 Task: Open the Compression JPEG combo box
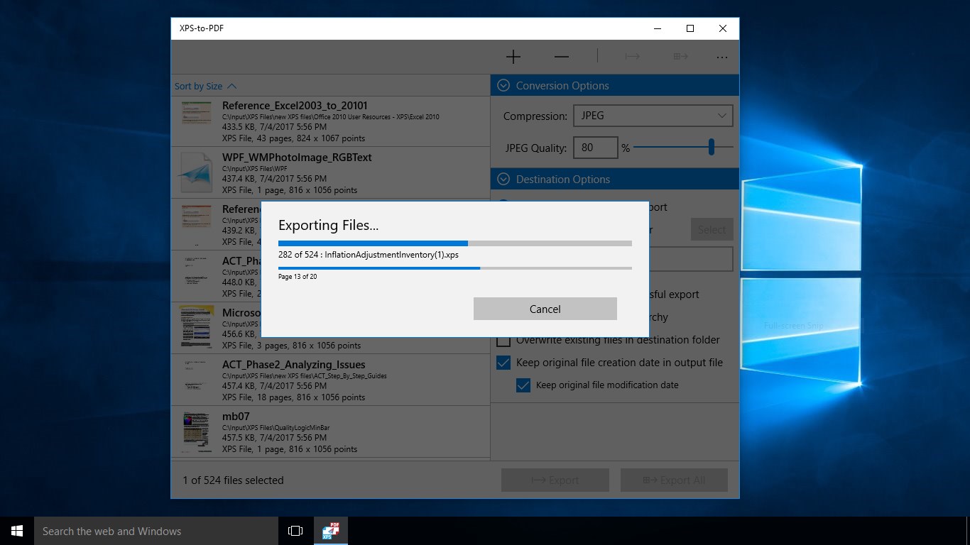tap(653, 116)
